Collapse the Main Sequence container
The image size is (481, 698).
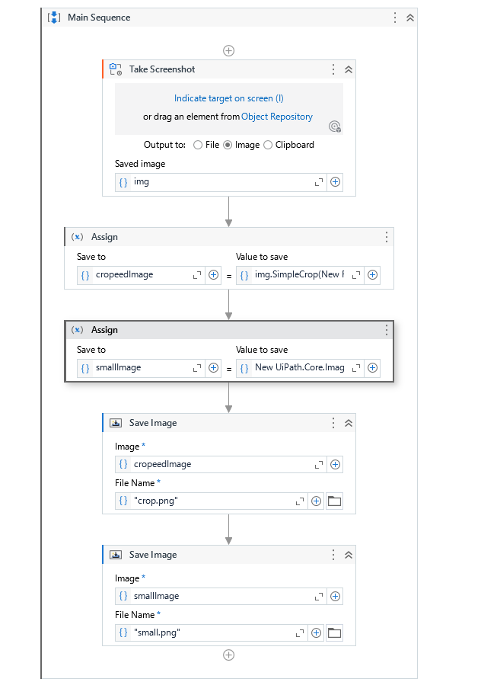(410, 18)
